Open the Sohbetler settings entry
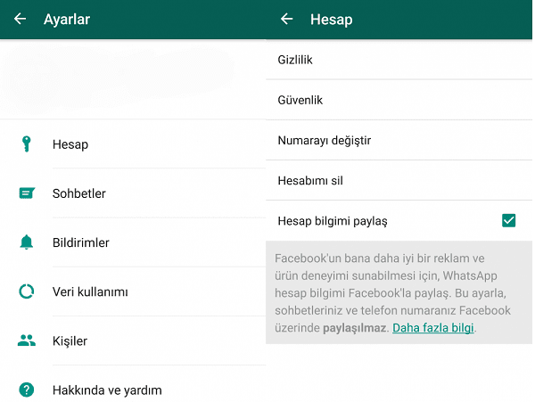Viewport: 535px width, 402px height. [133, 193]
